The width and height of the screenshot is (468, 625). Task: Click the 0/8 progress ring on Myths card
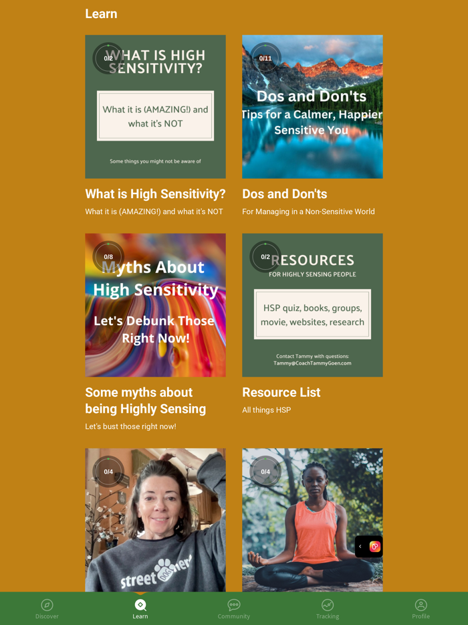click(108, 257)
